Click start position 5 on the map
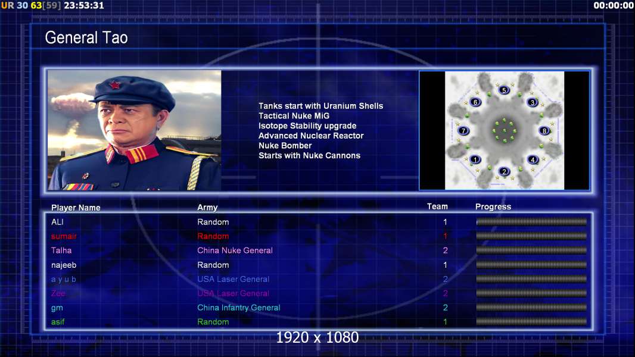The height and width of the screenshot is (357, 635). tap(504, 90)
